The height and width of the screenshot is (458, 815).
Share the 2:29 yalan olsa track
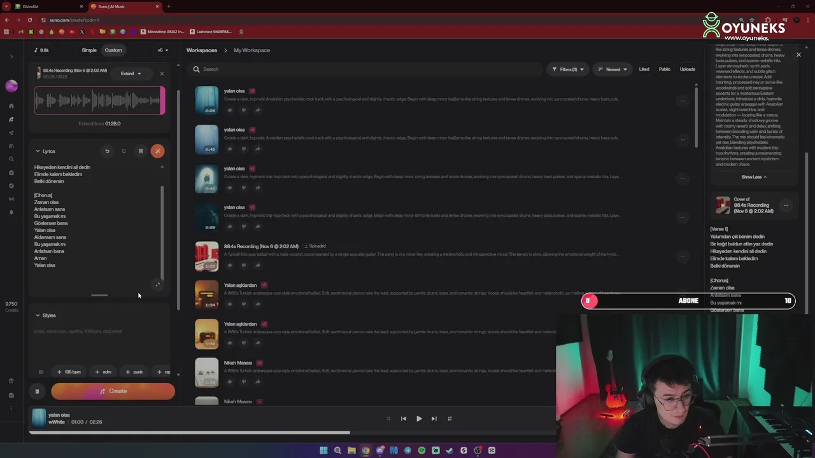(x=258, y=226)
